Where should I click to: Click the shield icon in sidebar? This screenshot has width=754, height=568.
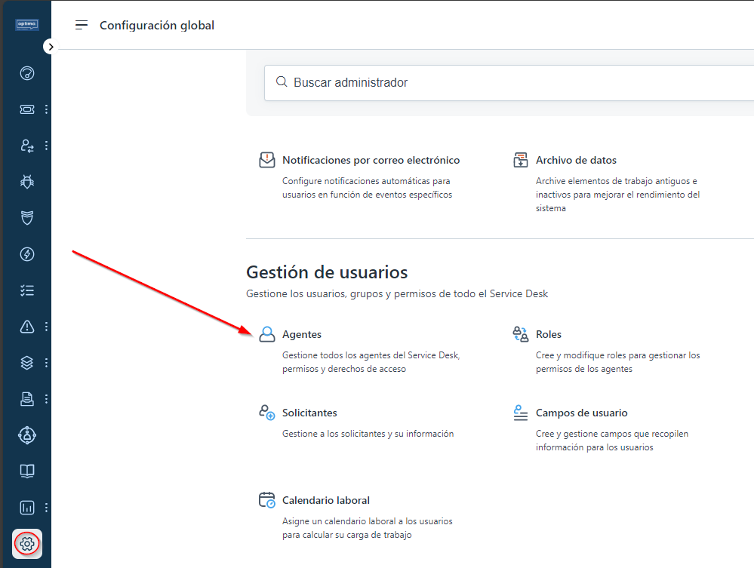[x=27, y=218]
